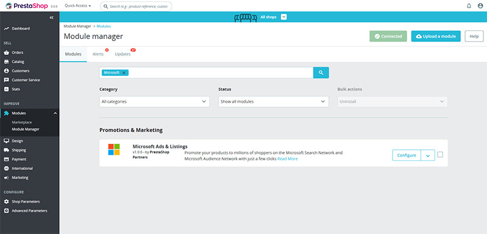Open the Bulk actions dropdown
This screenshot has width=487, height=234.
pos(393,102)
